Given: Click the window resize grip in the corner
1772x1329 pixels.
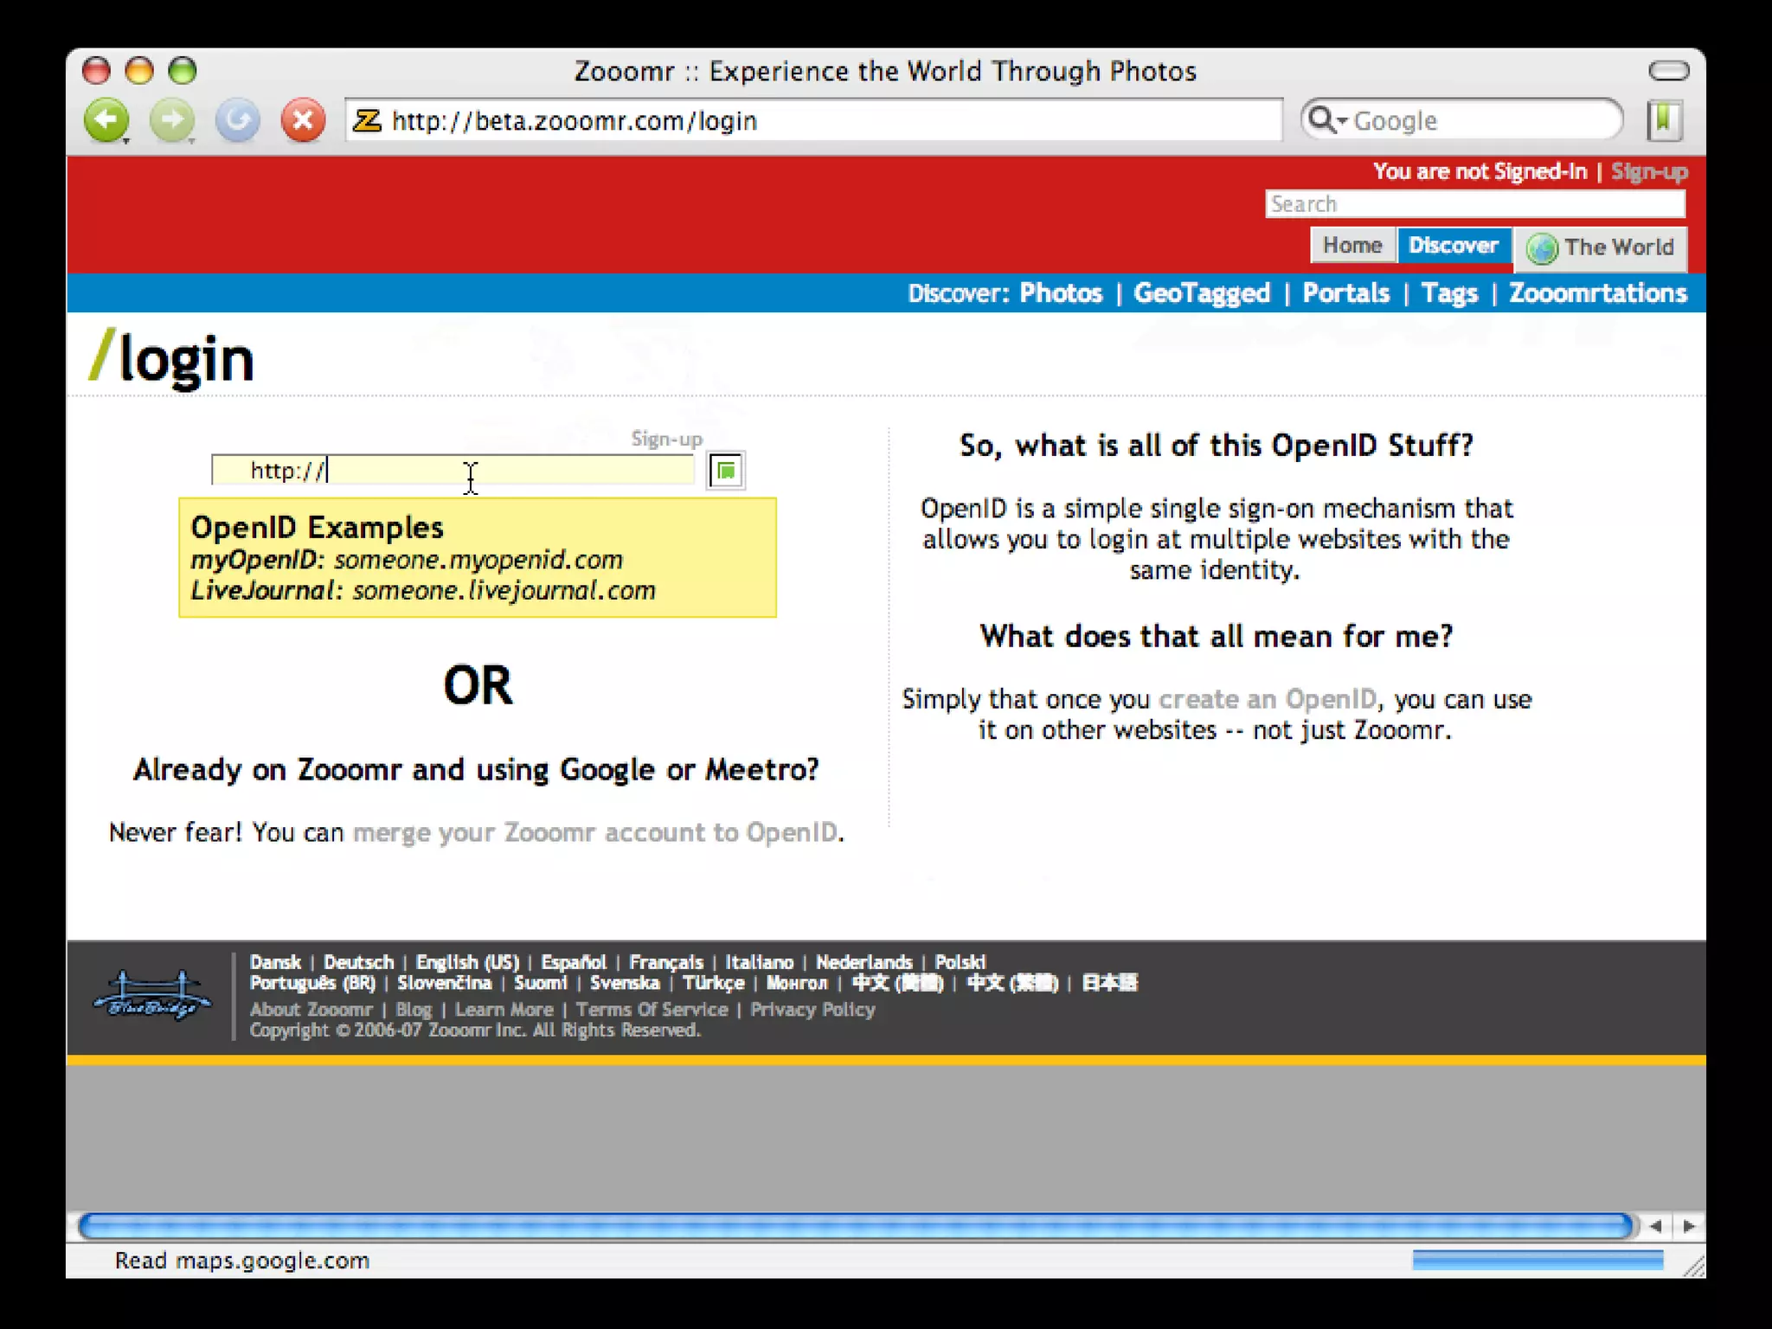Looking at the screenshot, I should coord(1694,1267).
